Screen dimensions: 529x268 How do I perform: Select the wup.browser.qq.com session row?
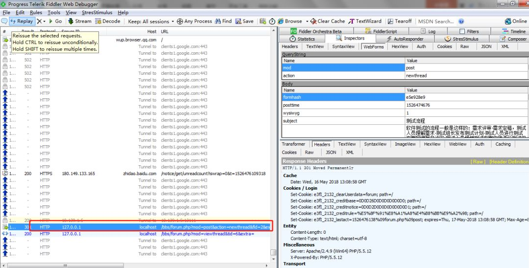point(136,40)
